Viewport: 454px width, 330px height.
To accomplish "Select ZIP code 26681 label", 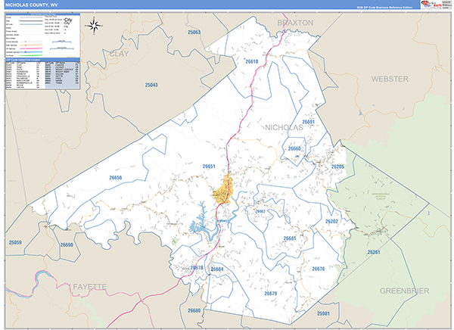I will pyautogui.click(x=290, y=238).
